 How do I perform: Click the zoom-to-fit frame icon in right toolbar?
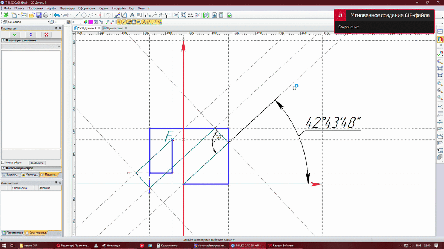440,69
